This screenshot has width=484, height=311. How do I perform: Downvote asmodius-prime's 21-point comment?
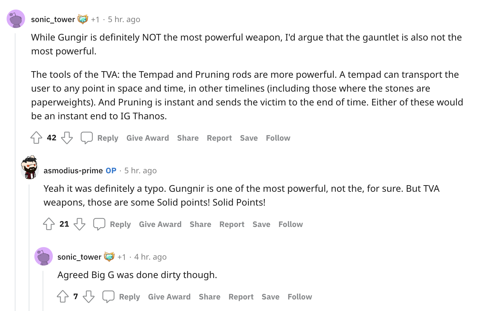coord(80,224)
